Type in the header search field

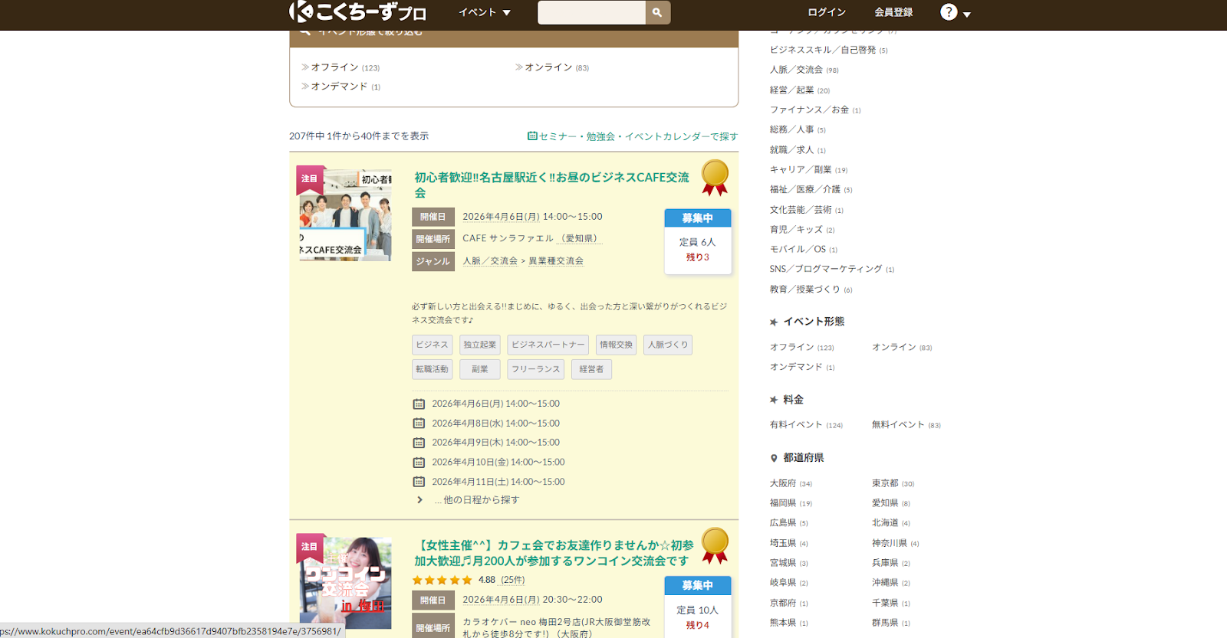pos(591,12)
